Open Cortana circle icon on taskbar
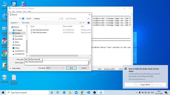Viewport: 170px width, 95px height. (52, 93)
